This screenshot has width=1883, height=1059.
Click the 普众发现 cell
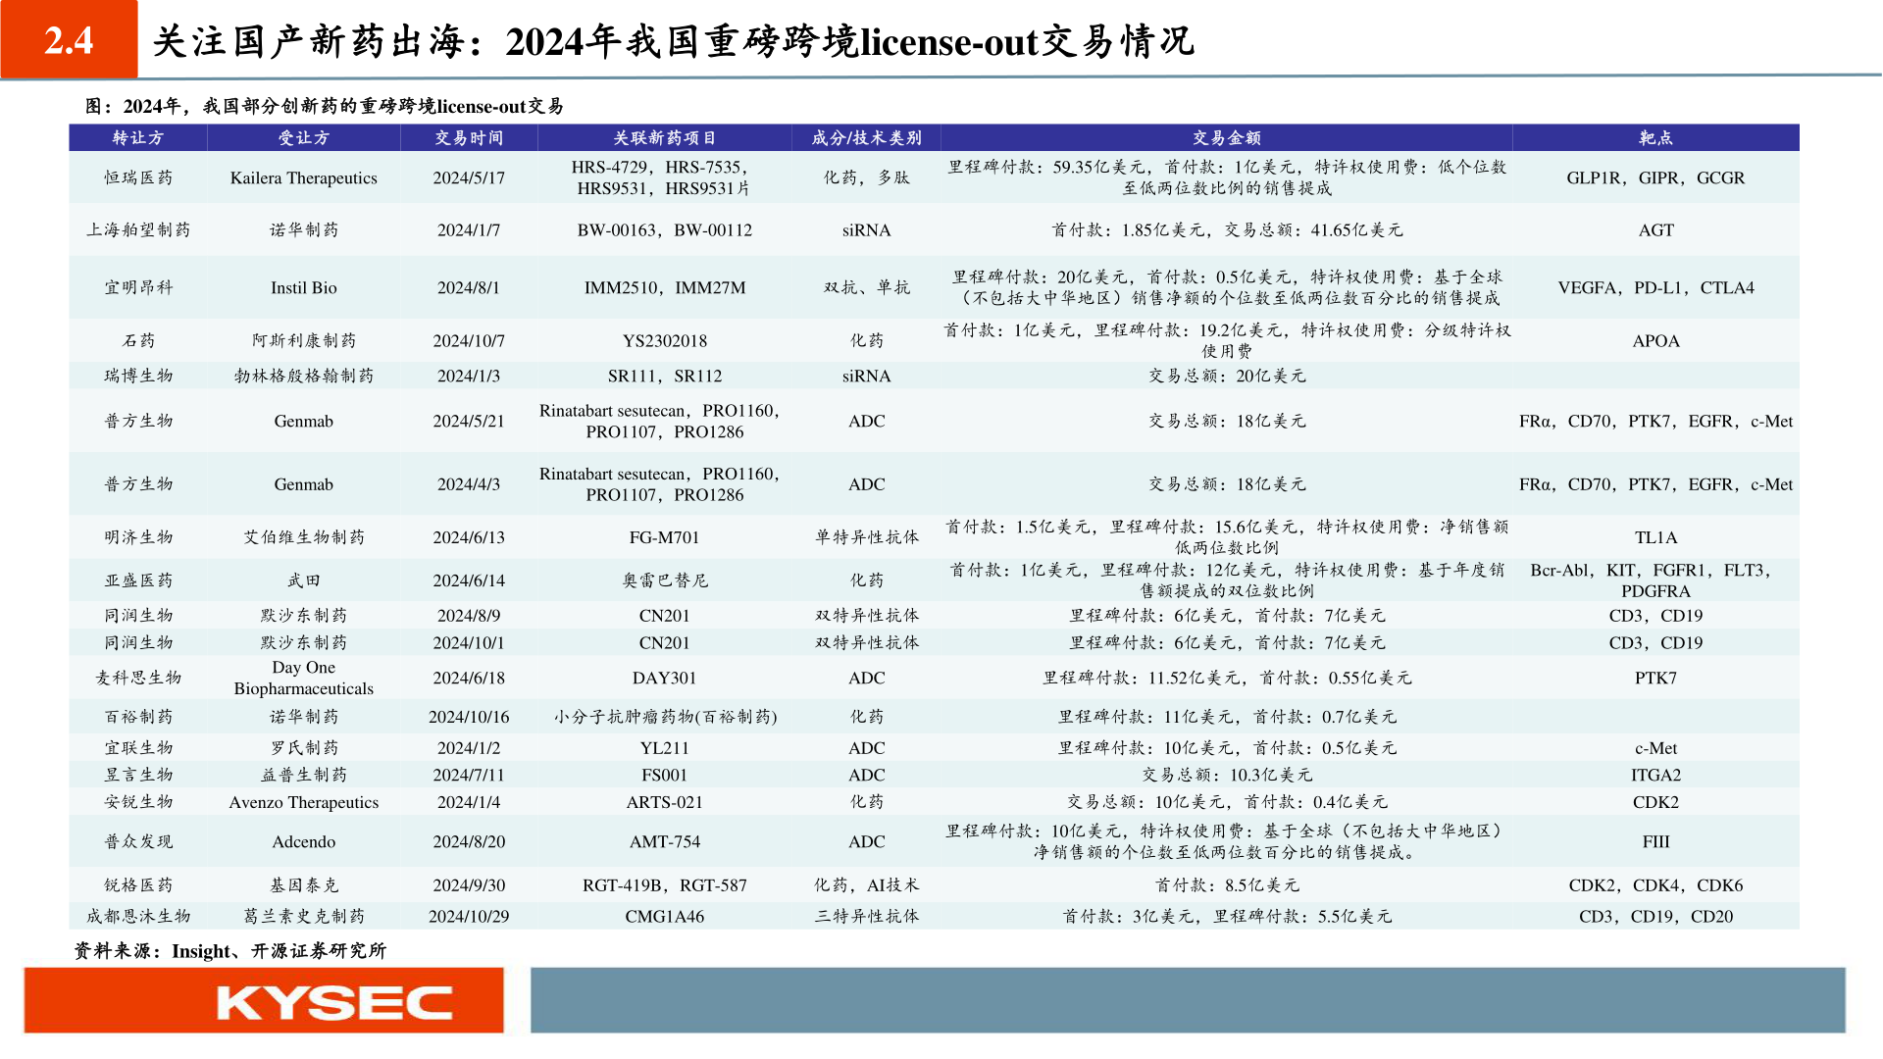point(138,841)
